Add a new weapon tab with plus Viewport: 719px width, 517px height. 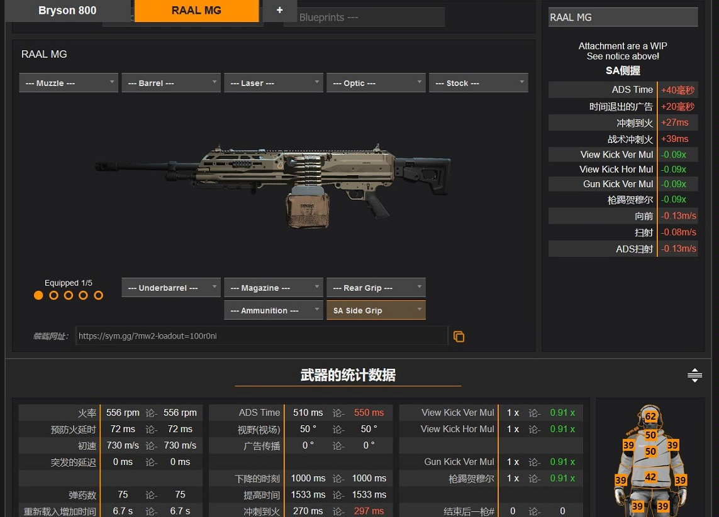pyautogui.click(x=279, y=11)
